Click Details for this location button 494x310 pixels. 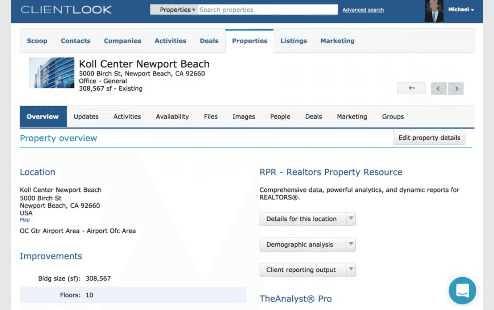click(x=303, y=219)
